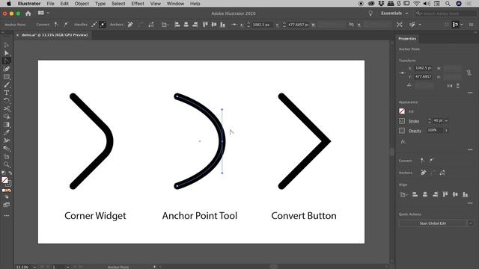Select the Paintbrush tool
479x269 pixels.
click(x=7, y=84)
